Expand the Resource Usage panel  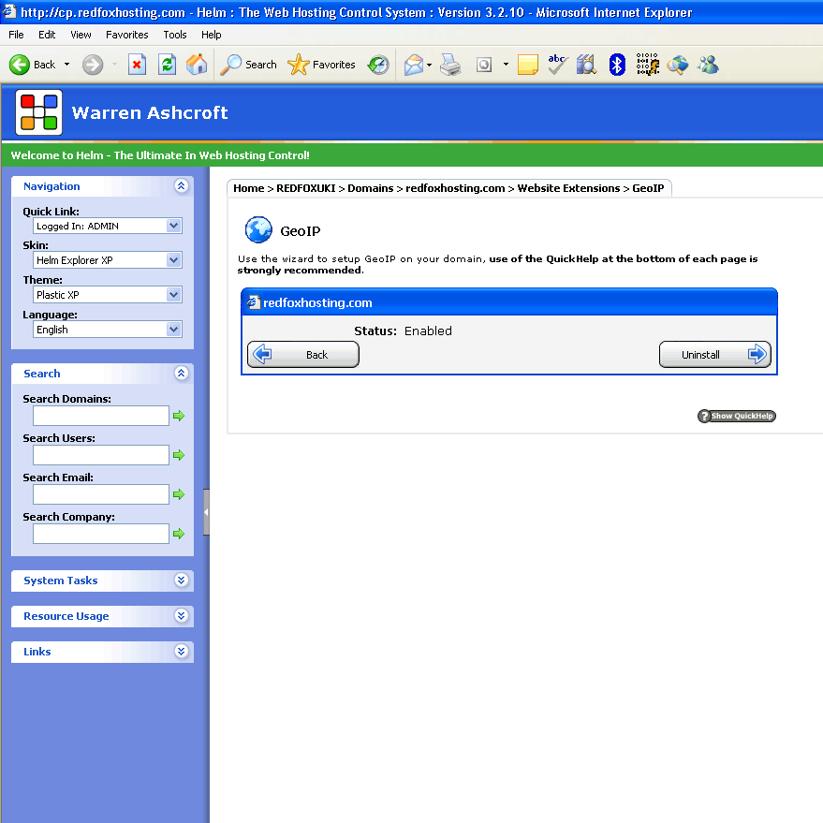pos(181,616)
